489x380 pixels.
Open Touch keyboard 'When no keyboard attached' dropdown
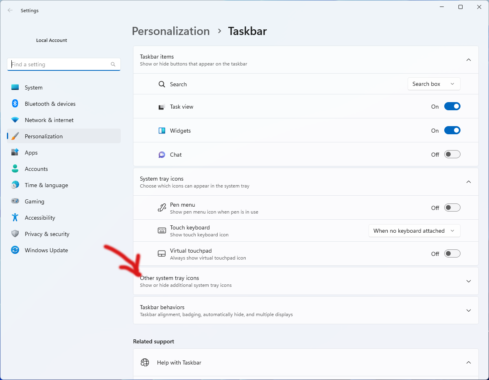click(x=414, y=231)
